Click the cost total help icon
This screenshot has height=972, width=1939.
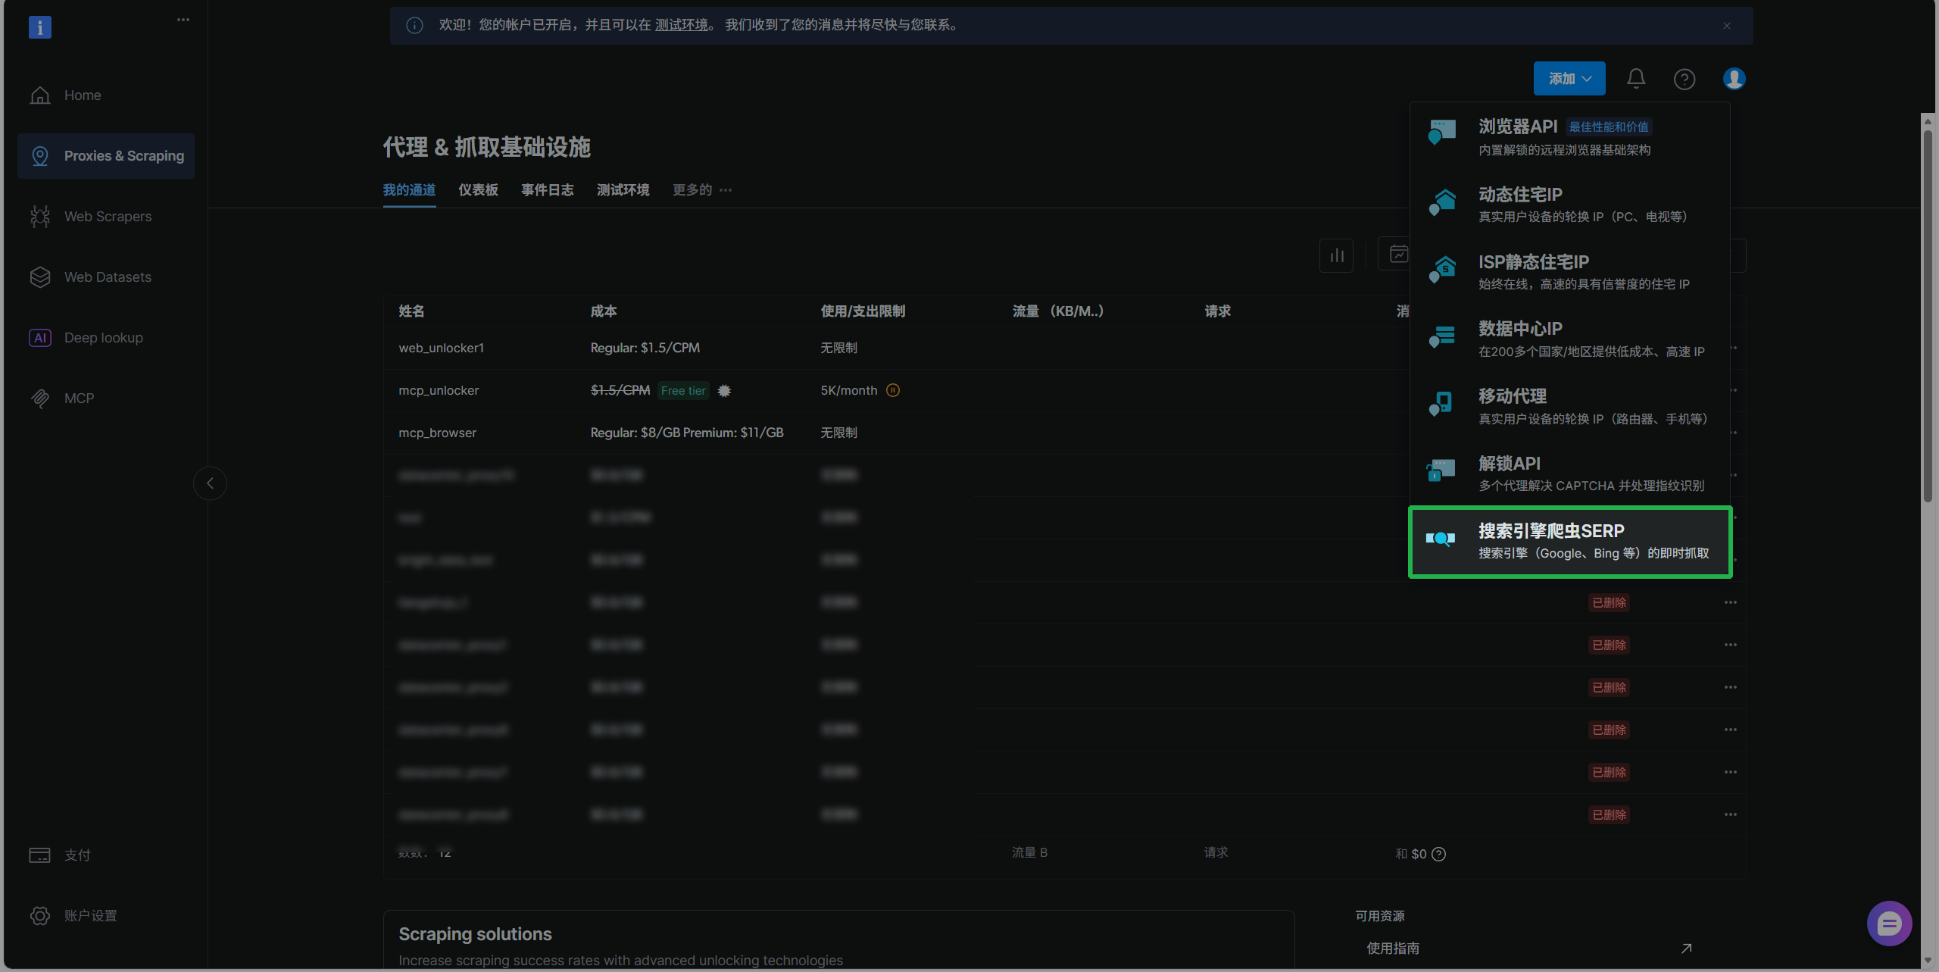[x=1439, y=855]
